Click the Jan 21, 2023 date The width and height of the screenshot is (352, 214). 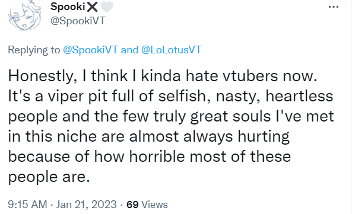[x=87, y=205]
